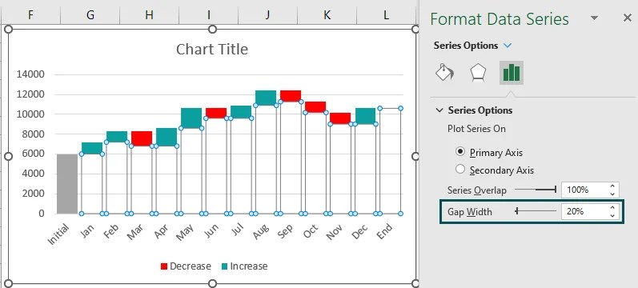
Task: Click the chart's top center resize handle
Action: [212, 30]
